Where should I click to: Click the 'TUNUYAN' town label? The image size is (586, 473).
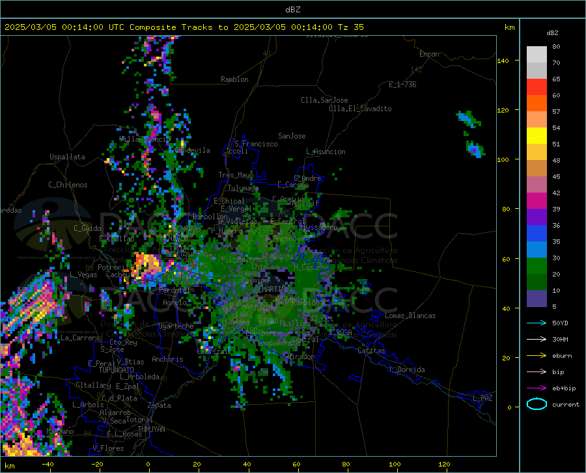click(x=151, y=429)
